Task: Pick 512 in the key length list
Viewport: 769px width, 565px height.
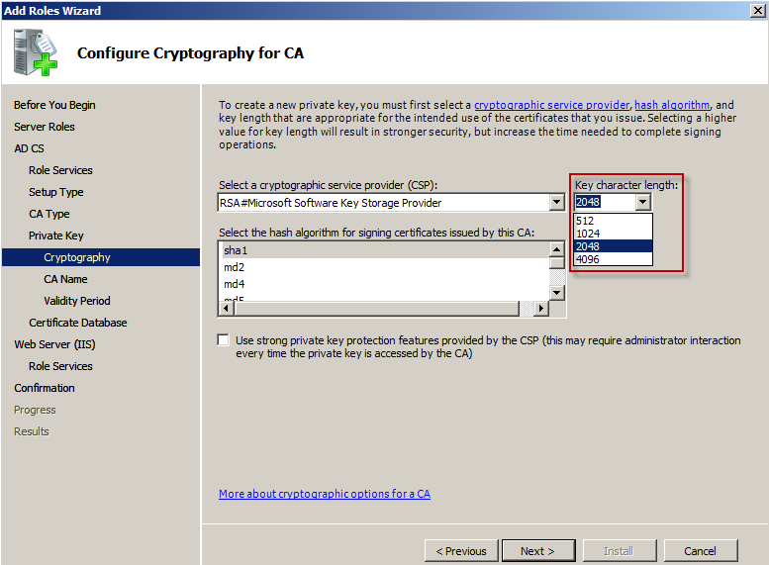Action: tap(613, 221)
